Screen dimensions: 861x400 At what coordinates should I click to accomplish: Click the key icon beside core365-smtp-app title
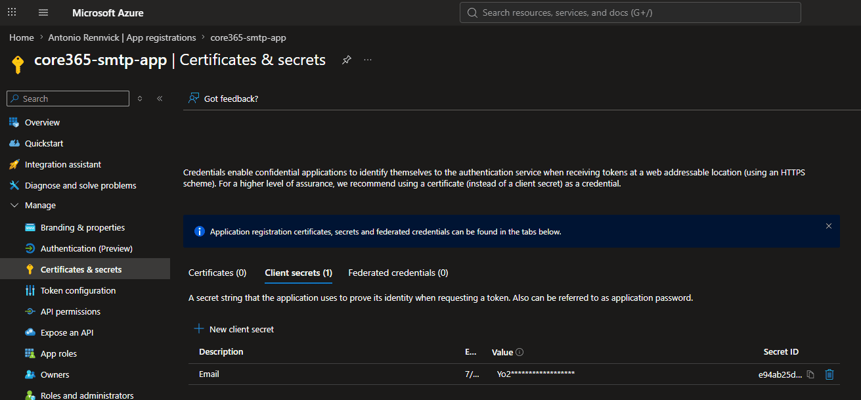[18, 64]
